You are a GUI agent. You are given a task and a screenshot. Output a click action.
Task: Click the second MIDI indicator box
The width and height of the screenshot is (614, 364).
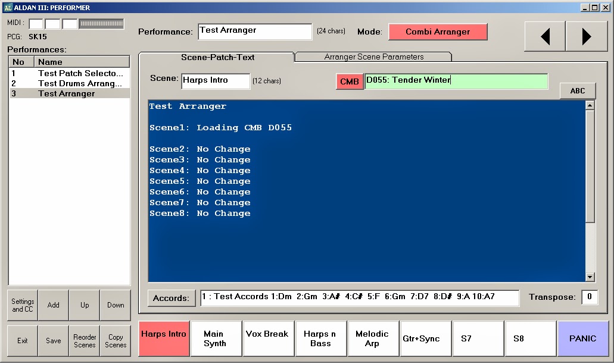click(x=53, y=24)
